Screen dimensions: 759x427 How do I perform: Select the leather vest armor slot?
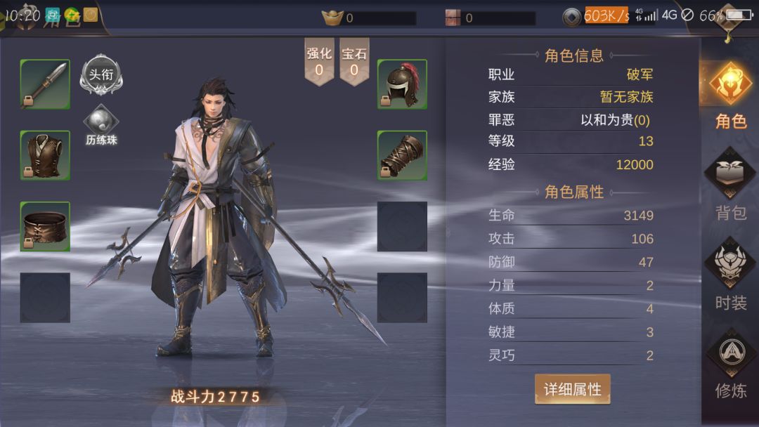pos(45,155)
